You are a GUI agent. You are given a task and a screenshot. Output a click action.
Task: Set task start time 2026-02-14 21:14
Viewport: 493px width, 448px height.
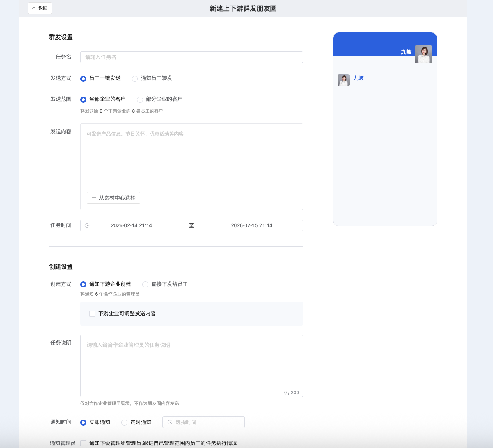tap(131, 225)
